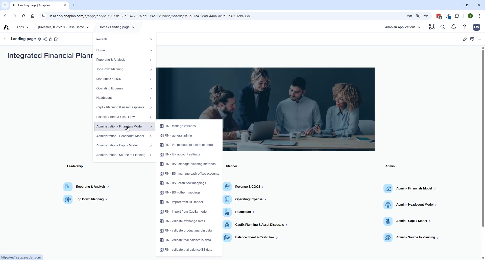Click the browser address bar
The height and width of the screenshot is (260, 485).
click(152, 16)
